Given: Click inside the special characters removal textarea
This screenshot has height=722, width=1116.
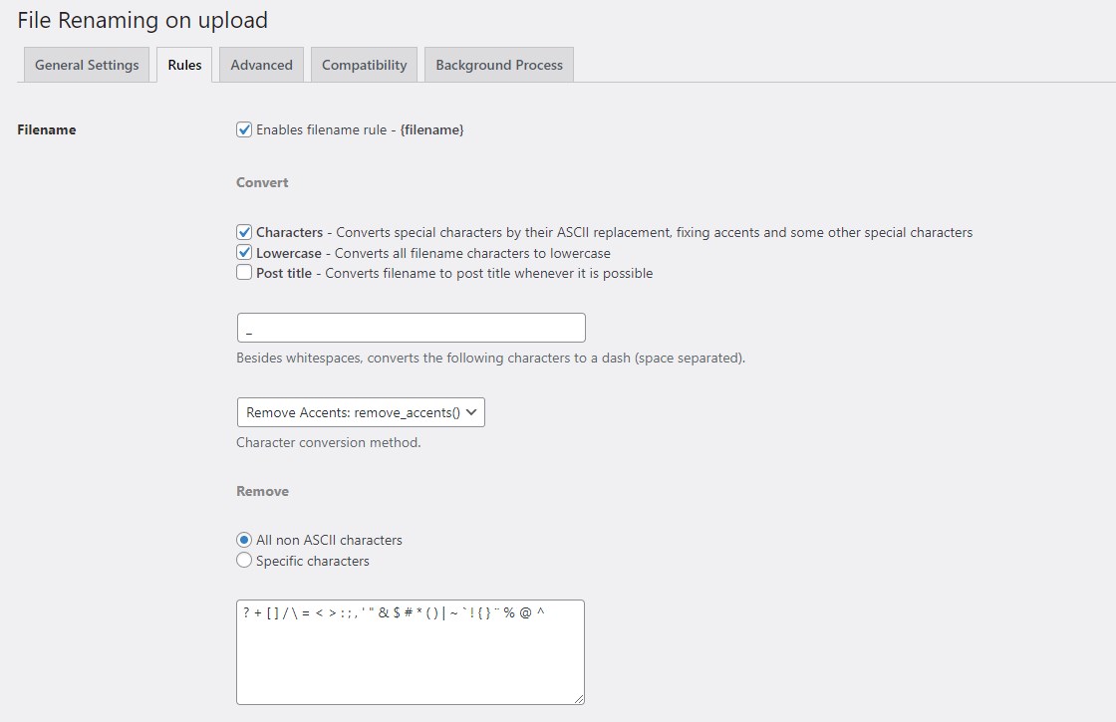Looking at the screenshot, I should click(411, 652).
